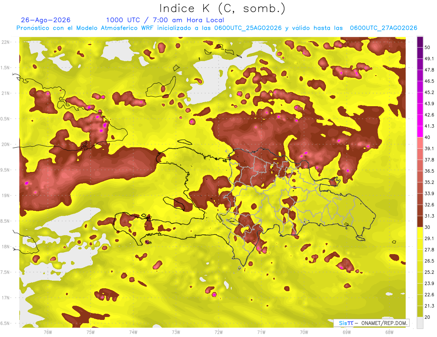437x337 pixels.
Task: Click legend value "37.8"
Action: click(430, 160)
